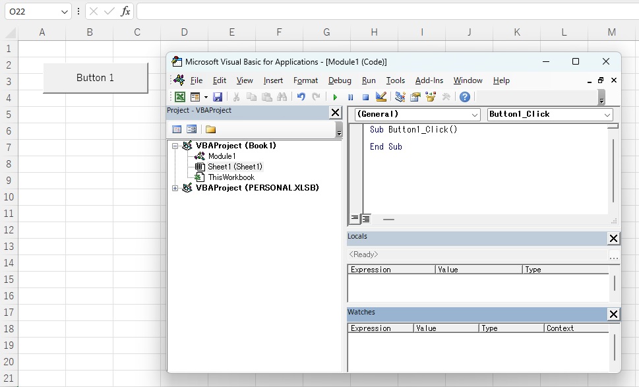Image resolution: width=639 pixels, height=387 pixels.
Task: Save the workbook with the floppy icon
Action: pyautogui.click(x=218, y=97)
